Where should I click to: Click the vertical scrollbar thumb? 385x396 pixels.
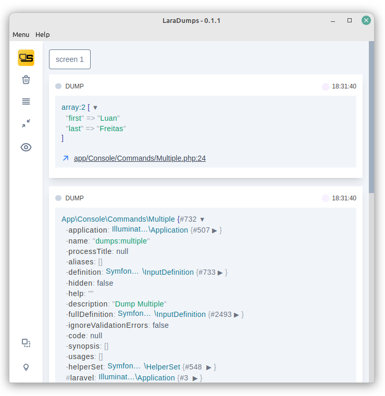(x=371, y=117)
